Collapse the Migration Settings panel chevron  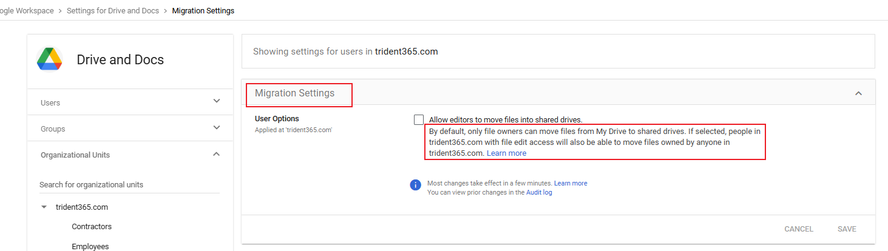pyautogui.click(x=858, y=93)
